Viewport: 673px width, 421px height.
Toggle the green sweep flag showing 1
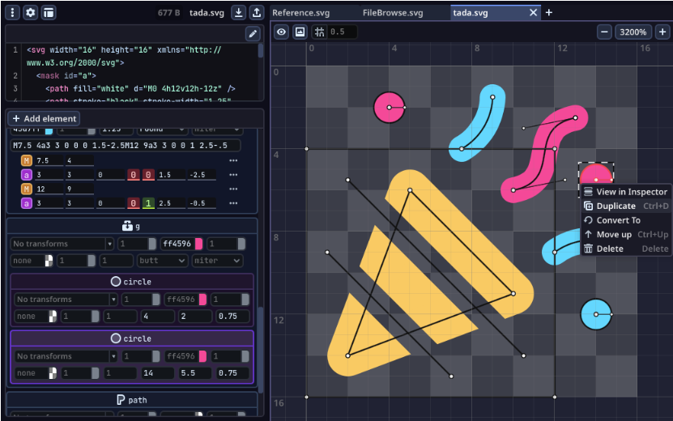pos(150,203)
